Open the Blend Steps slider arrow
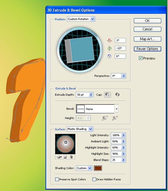 [124, 160]
